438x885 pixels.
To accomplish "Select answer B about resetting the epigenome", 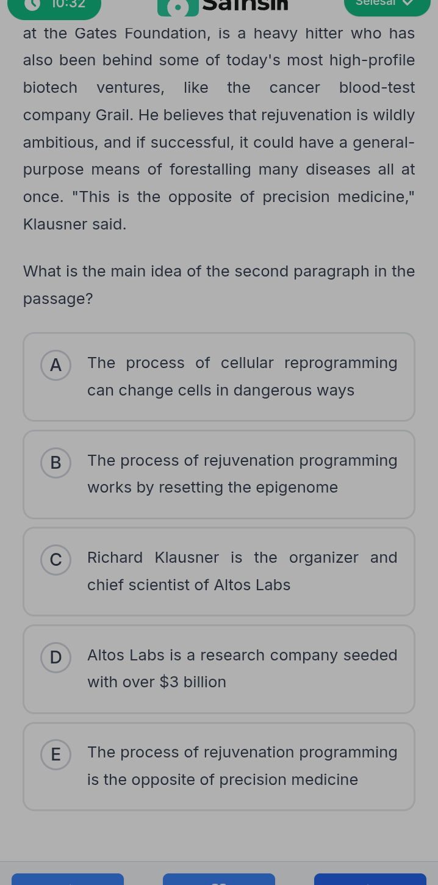I will pyautogui.click(x=219, y=474).
